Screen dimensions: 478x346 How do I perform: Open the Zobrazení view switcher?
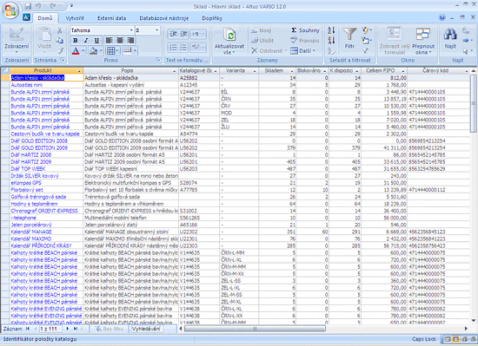click(17, 41)
